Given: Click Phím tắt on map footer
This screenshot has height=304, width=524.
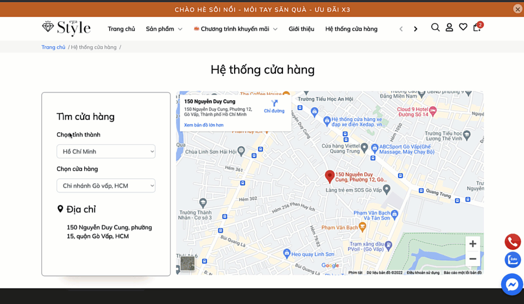Looking at the screenshot, I should 355,273.
